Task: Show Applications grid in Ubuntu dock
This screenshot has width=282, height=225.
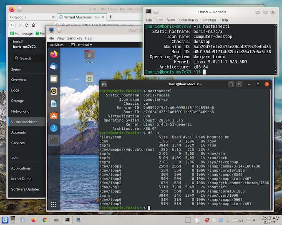Action: [54, 204]
